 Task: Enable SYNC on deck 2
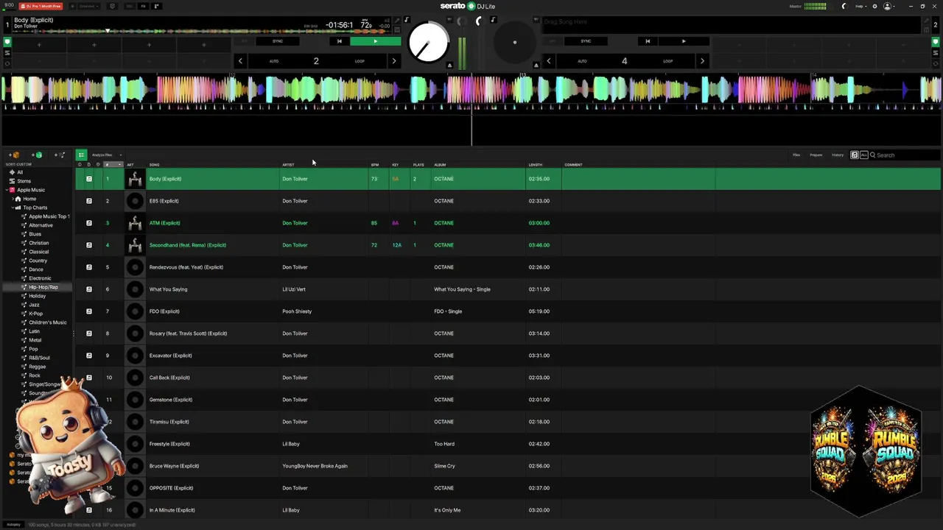586,41
